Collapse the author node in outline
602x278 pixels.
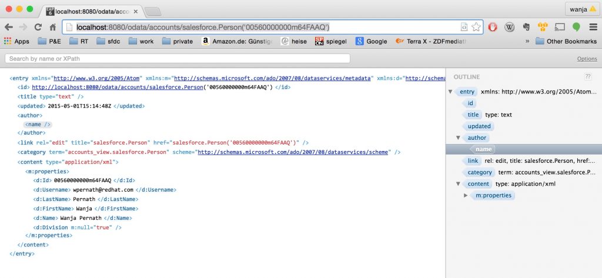(x=457, y=138)
